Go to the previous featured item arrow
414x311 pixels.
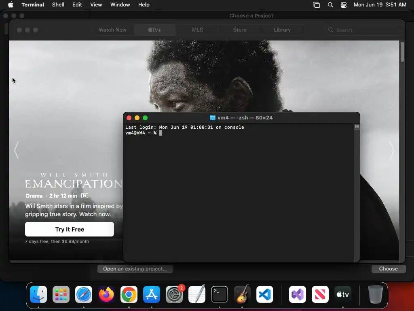(x=16, y=150)
